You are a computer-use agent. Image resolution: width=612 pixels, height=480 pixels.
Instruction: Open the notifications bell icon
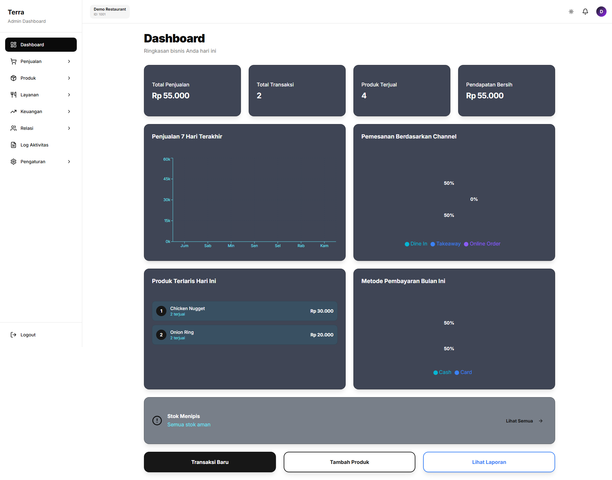click(x=585, y=12)
